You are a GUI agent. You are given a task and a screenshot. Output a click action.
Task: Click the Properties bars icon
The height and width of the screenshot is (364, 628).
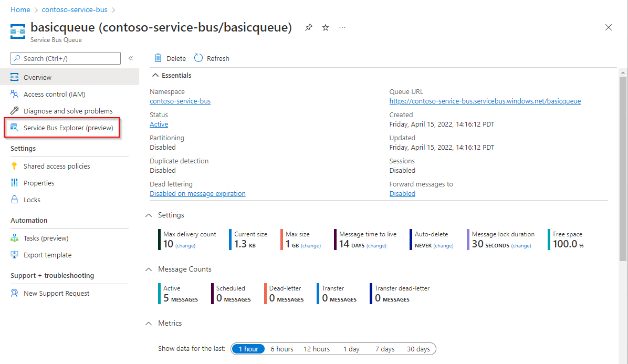[14, 183]
